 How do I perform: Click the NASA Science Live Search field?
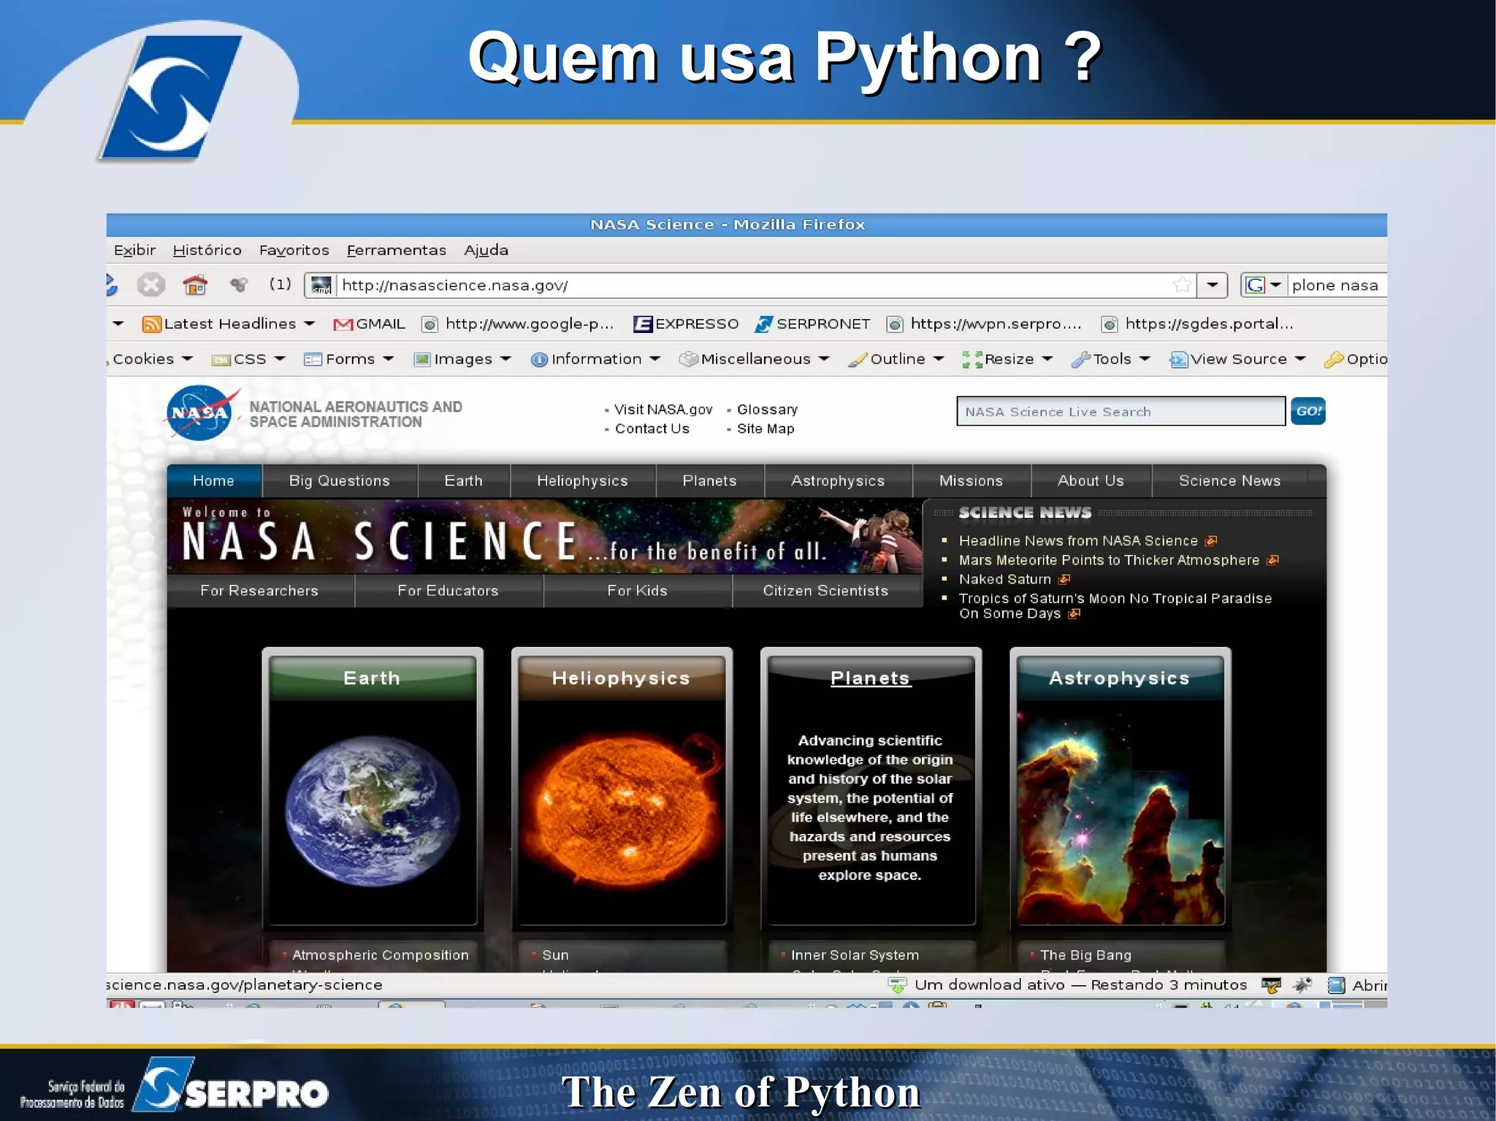pos(1121,411)
